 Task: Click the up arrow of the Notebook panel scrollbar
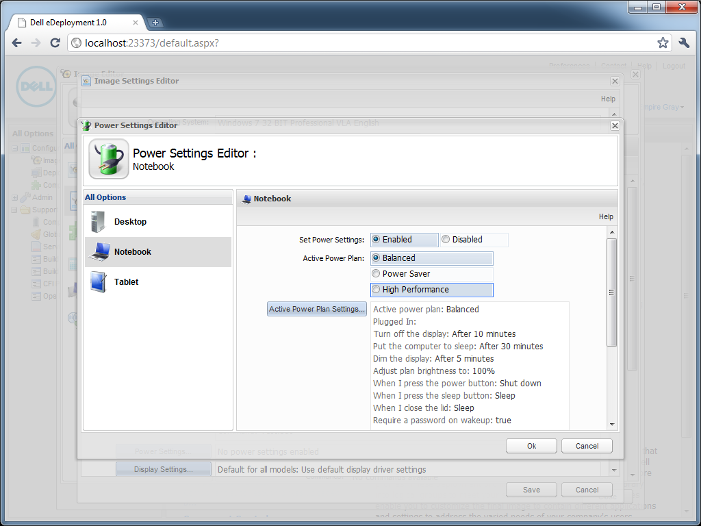click(612, 232)
